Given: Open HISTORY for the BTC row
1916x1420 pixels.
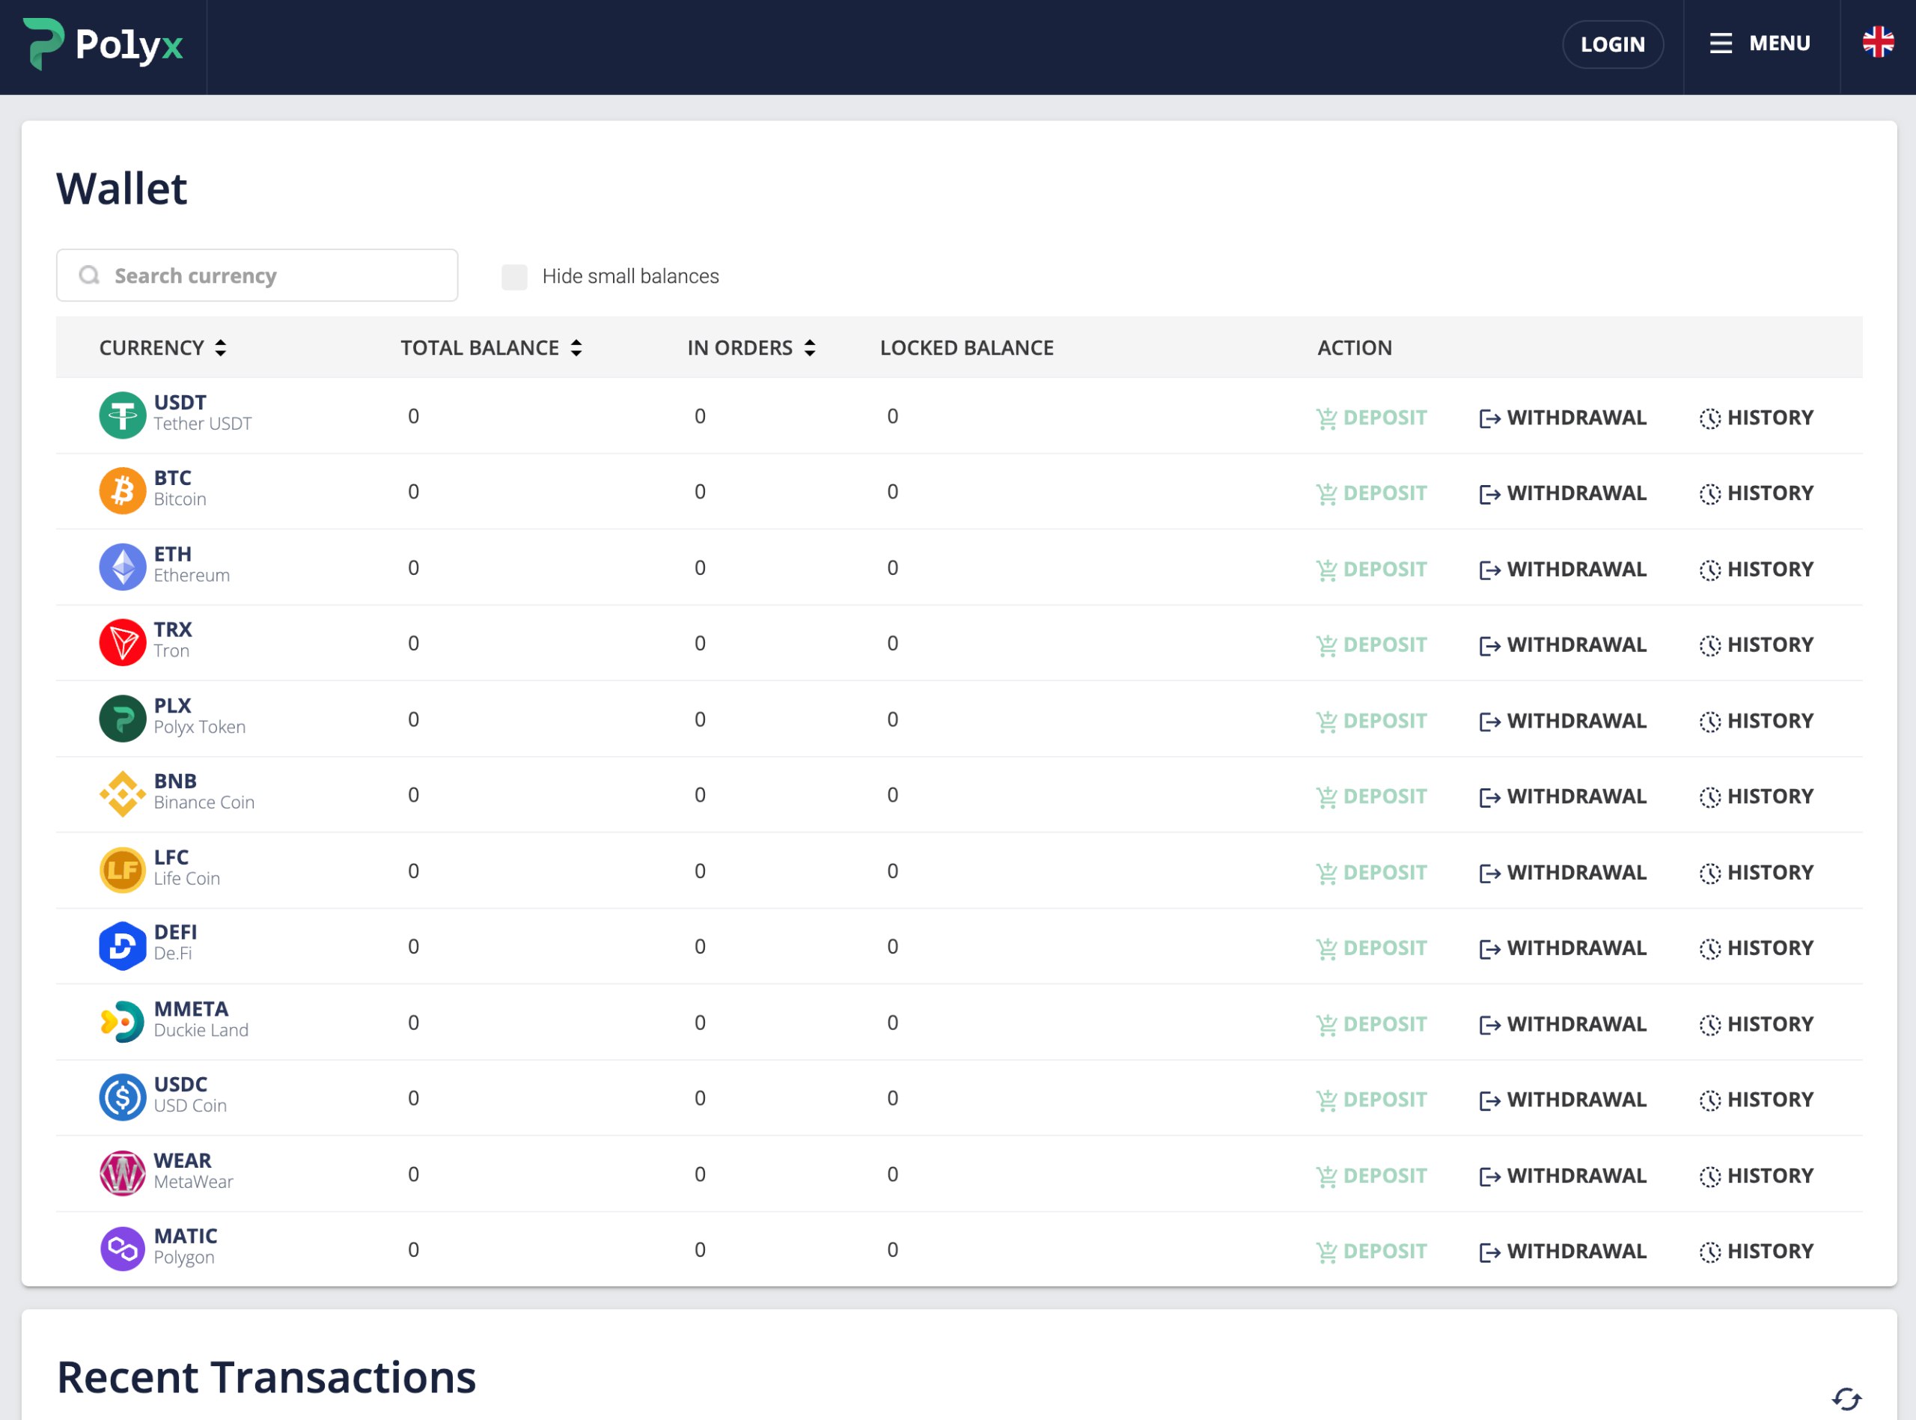Looking at the screenshot, I should (1756, 493).
